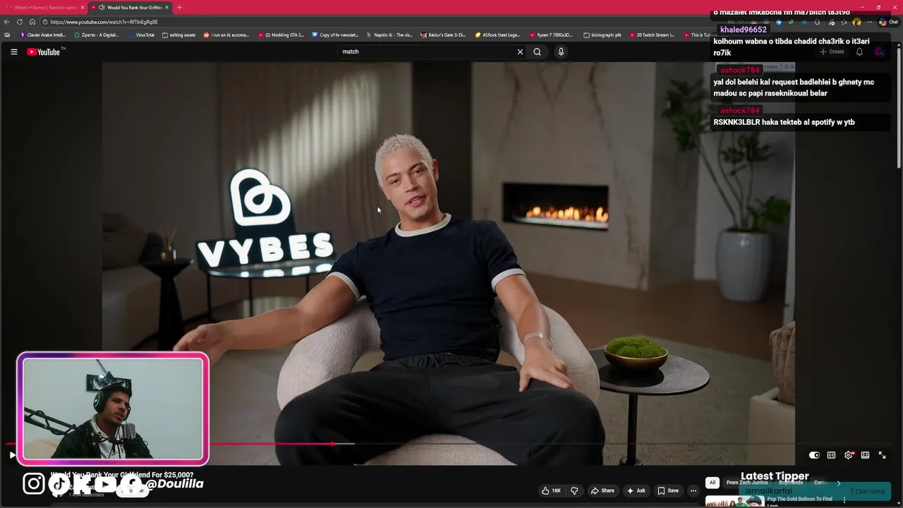The image size is (903, 508).
Task: Open the bibliographi pfe bookmark folder
Action: coord(602,35)
